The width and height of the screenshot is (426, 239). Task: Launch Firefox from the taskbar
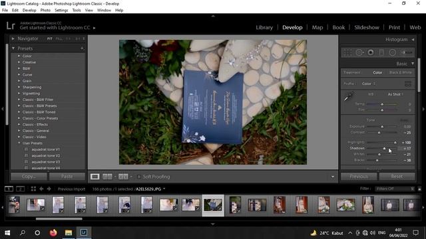pyautogui.click(x=53, y=233)
